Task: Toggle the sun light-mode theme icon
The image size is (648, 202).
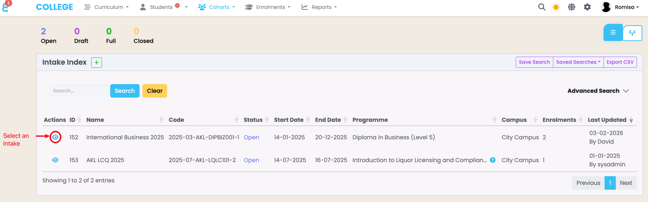Action: tap(556, 7)
